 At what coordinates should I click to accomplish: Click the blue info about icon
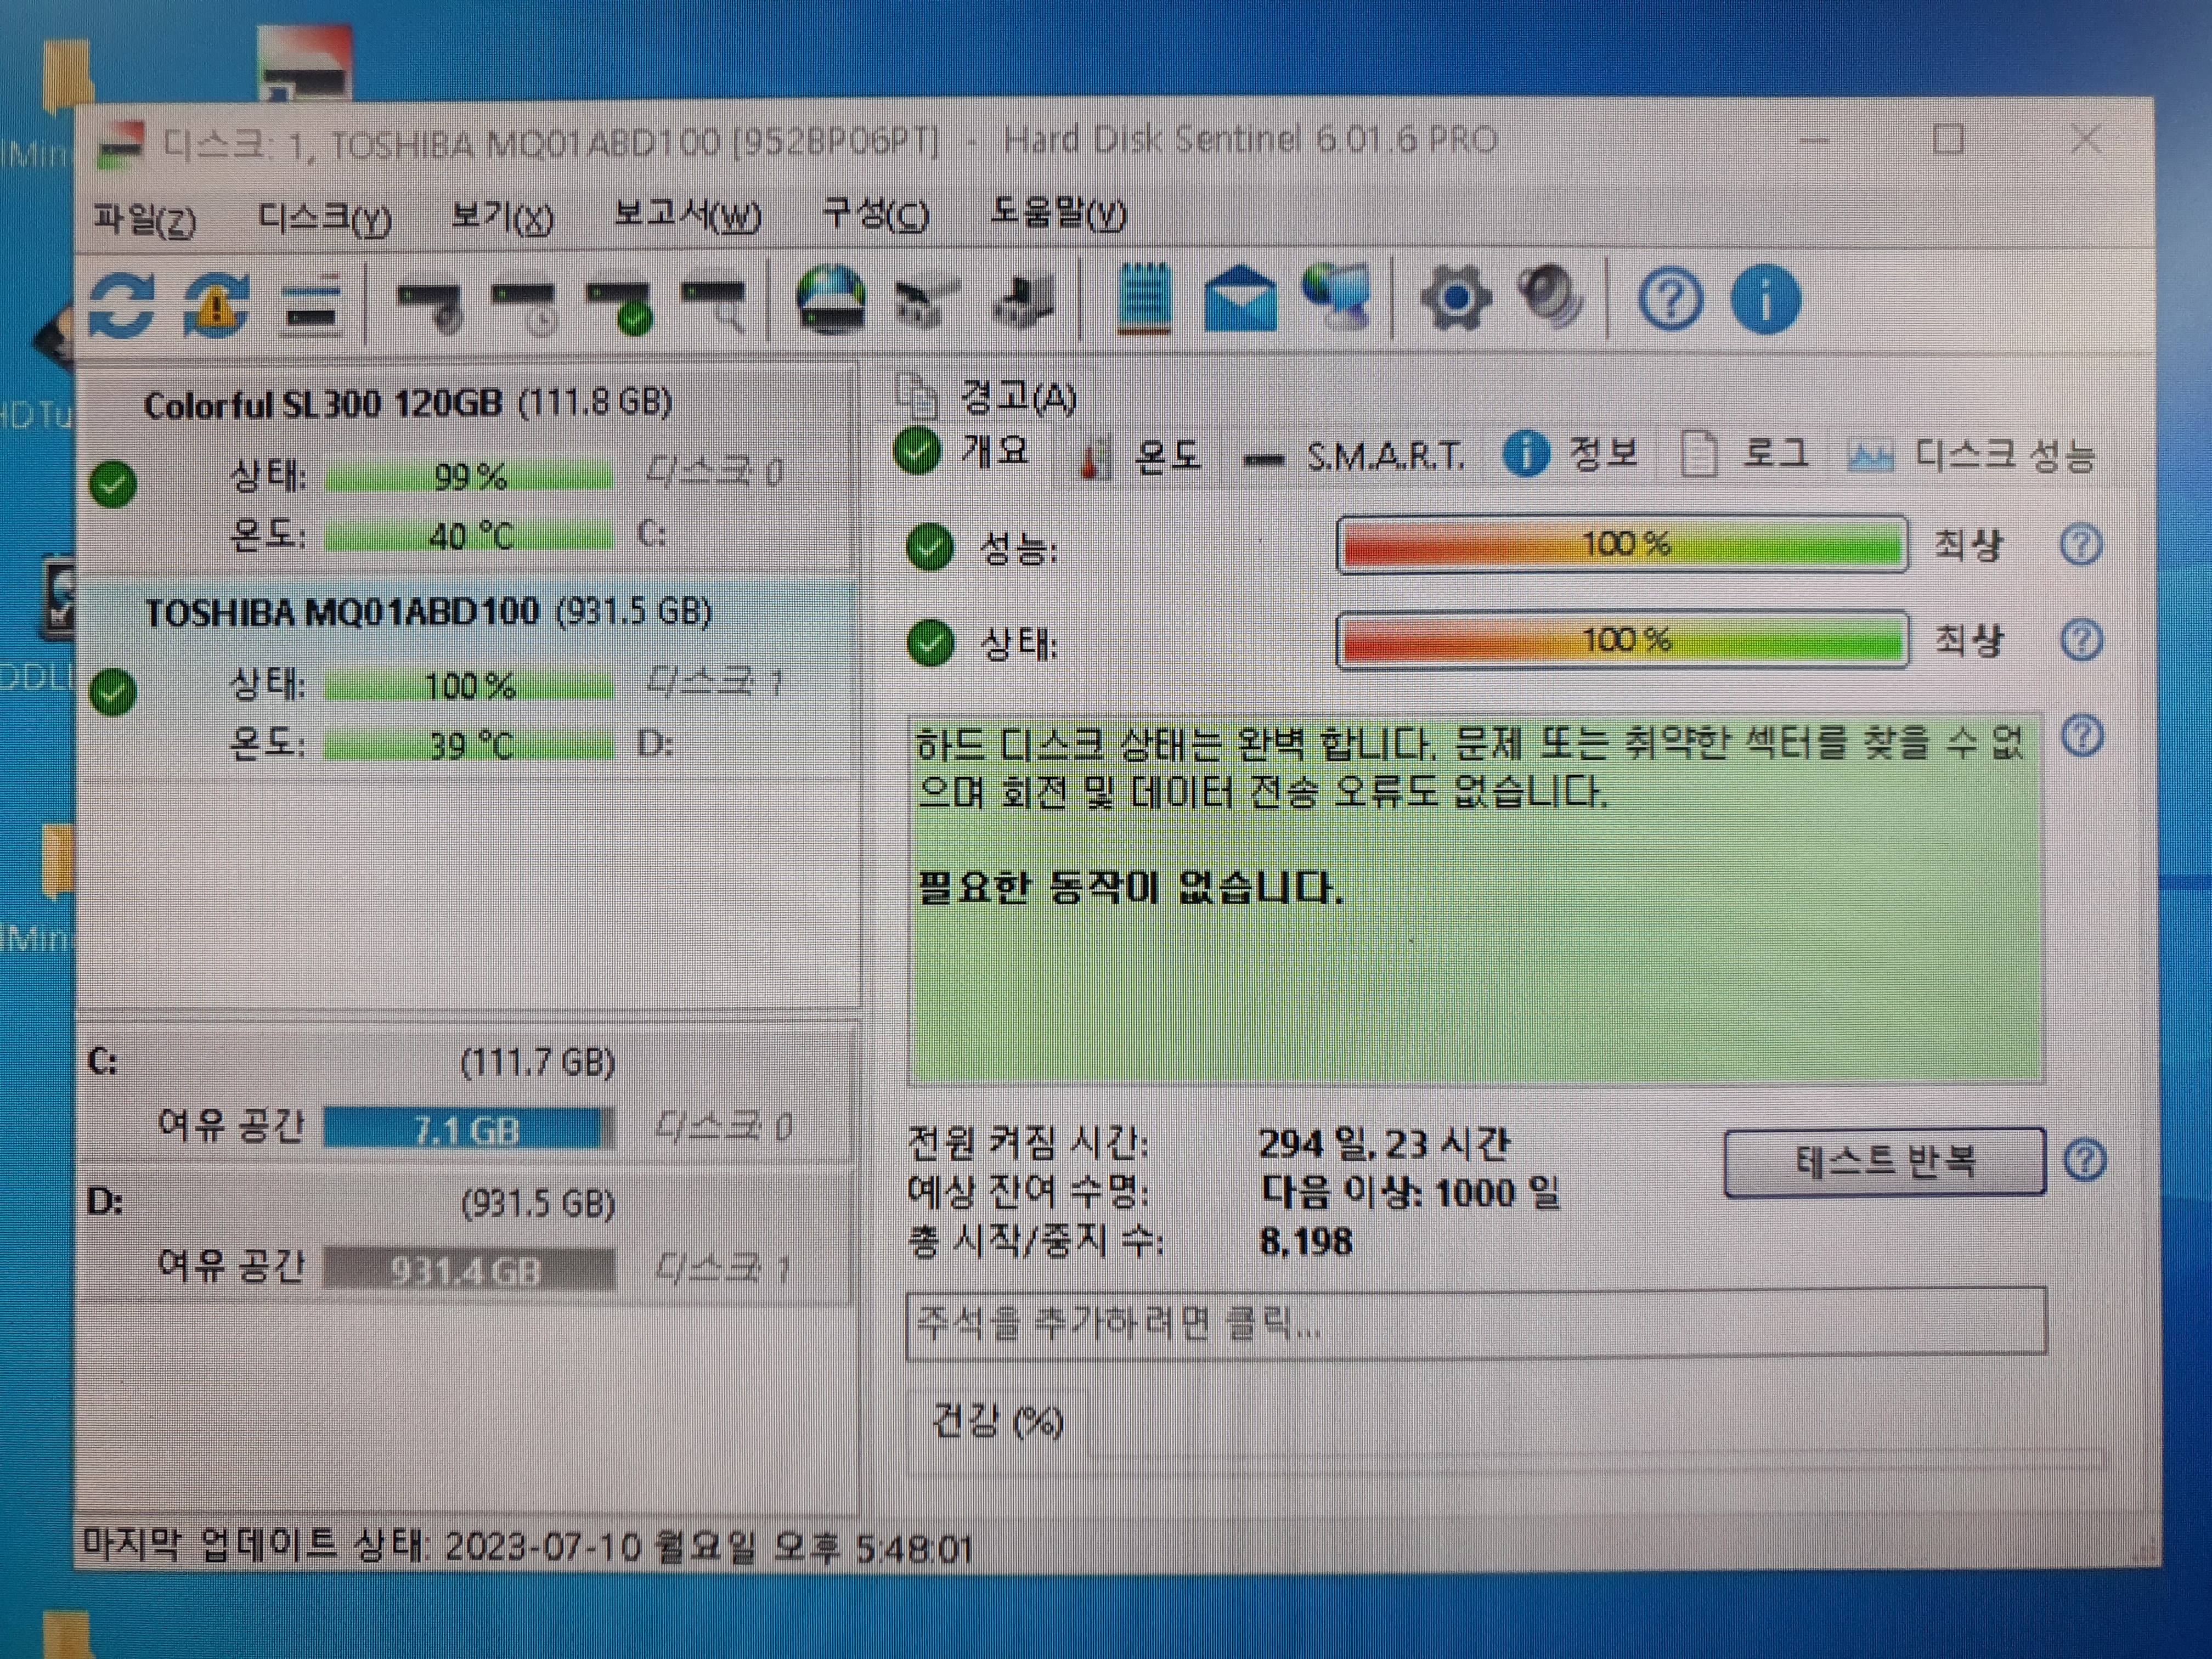(x=1766, y=299)
